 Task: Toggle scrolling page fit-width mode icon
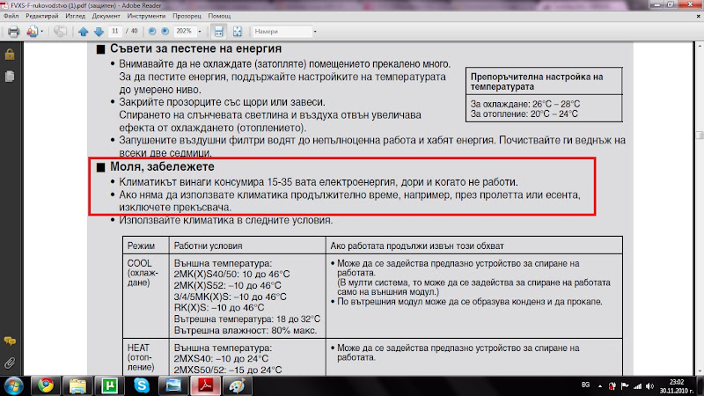pos(218,32)
